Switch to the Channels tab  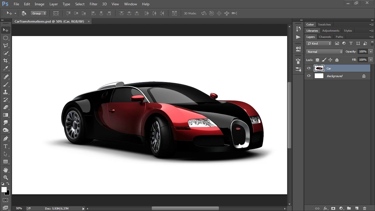(325, 37)
